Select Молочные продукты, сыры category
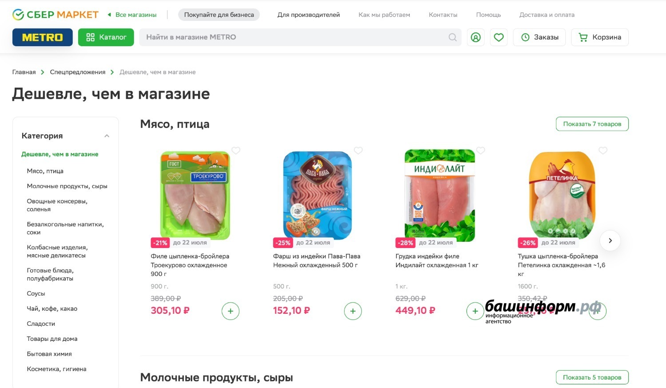This screenshot has height=388, width=666. click(x=67, y=186)
